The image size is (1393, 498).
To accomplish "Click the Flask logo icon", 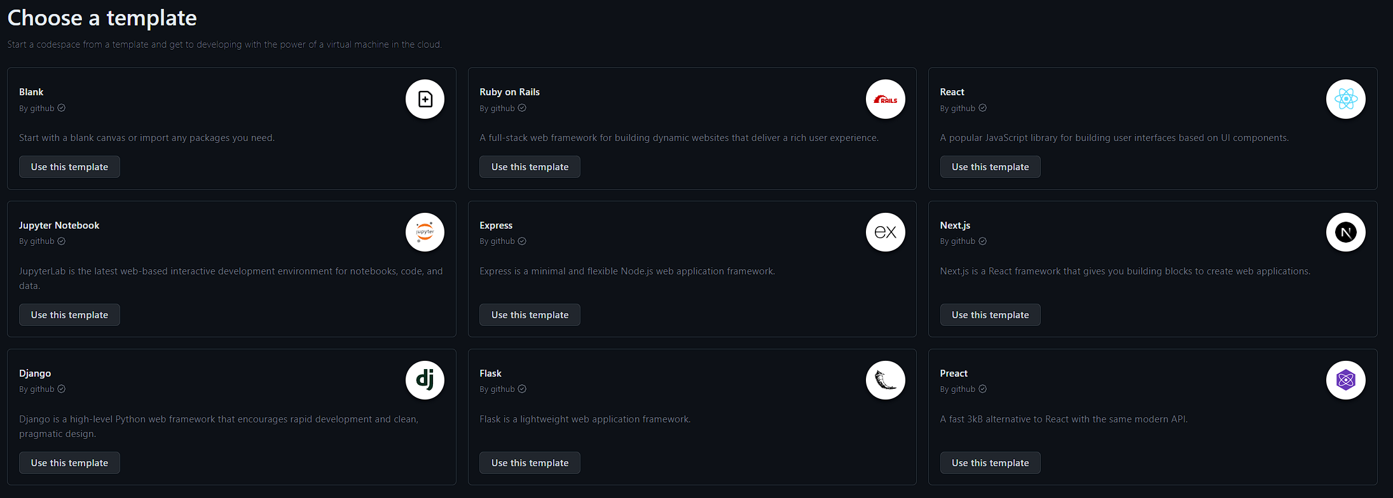I will pyautogui.click(x=885, y=380).
